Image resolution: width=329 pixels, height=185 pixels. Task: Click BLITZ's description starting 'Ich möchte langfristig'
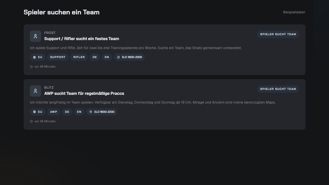point(153,102)
